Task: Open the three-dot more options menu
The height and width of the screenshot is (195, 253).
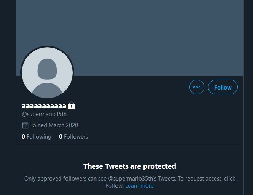Action: tap(197, 87)
